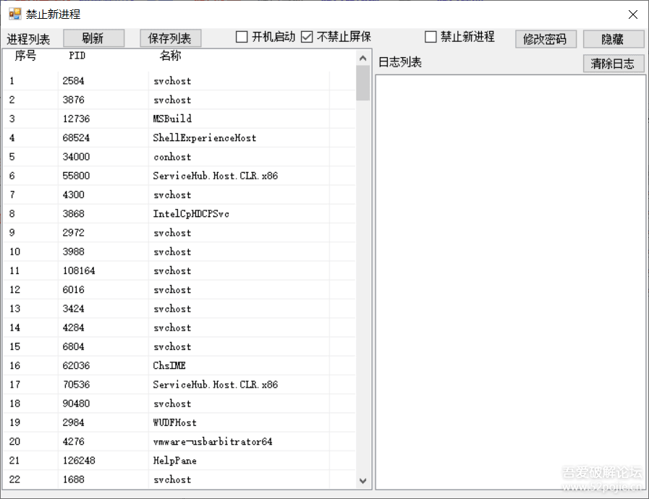This screenshot has width=649, height=499.
Task: Hide the window using the 隐藏 button
Action: (614, 39)
